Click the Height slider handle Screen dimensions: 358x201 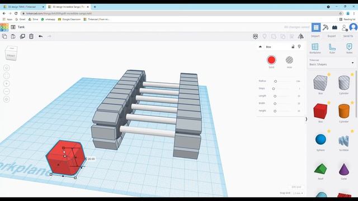275,111
